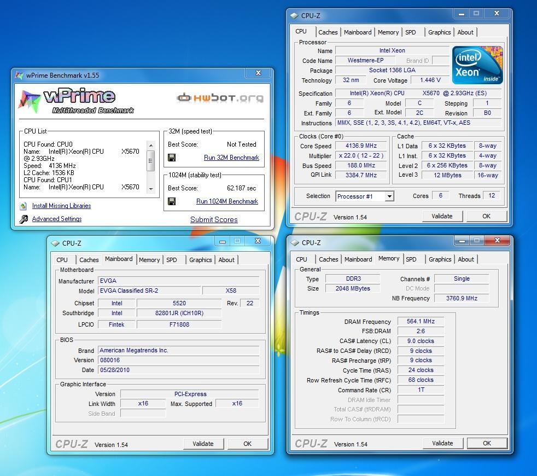The width and height of the screenshot is (537, 476).
Task: Open Graphics tab in the Processor window
Action: [440, 32]
